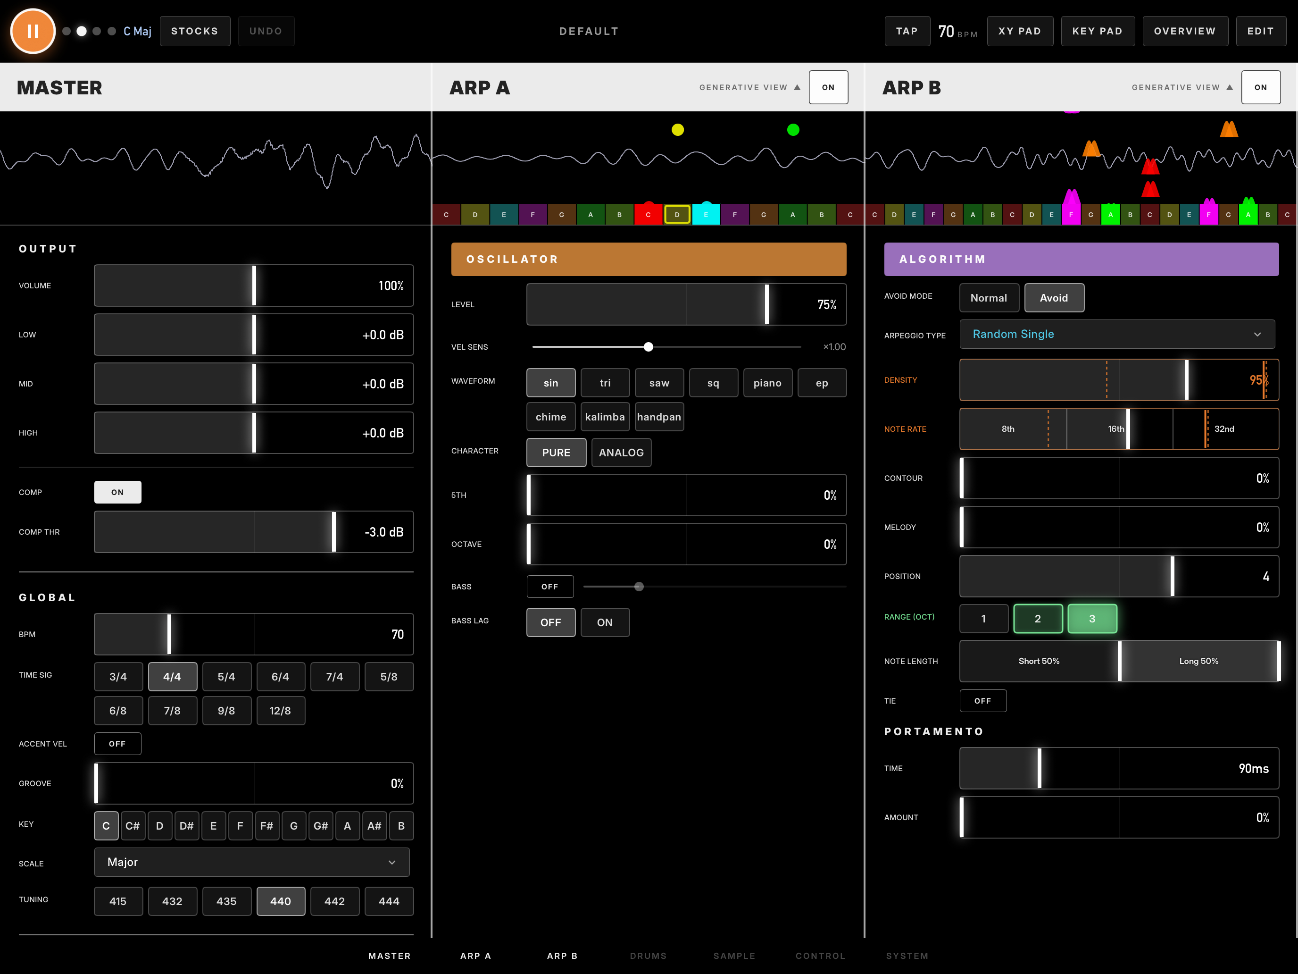
Task: Set Bass Lag to ON
Action: pyautogui.click(x=605, y=622)
